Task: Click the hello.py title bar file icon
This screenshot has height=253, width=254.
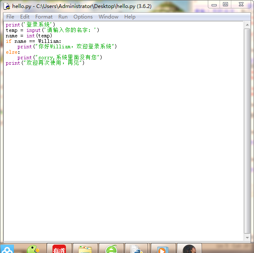Action: [x=7, y=6]
